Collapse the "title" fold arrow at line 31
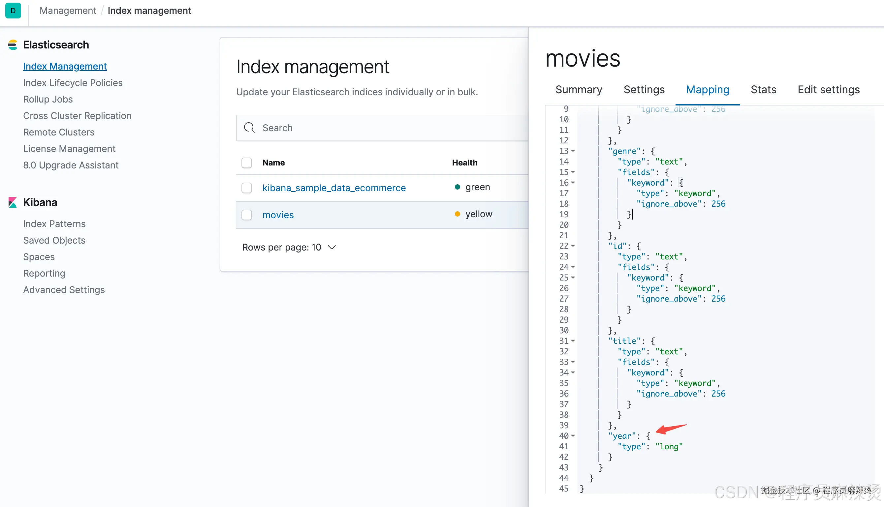This screenshot has height=507, width=884. click(x=573, y=341)
